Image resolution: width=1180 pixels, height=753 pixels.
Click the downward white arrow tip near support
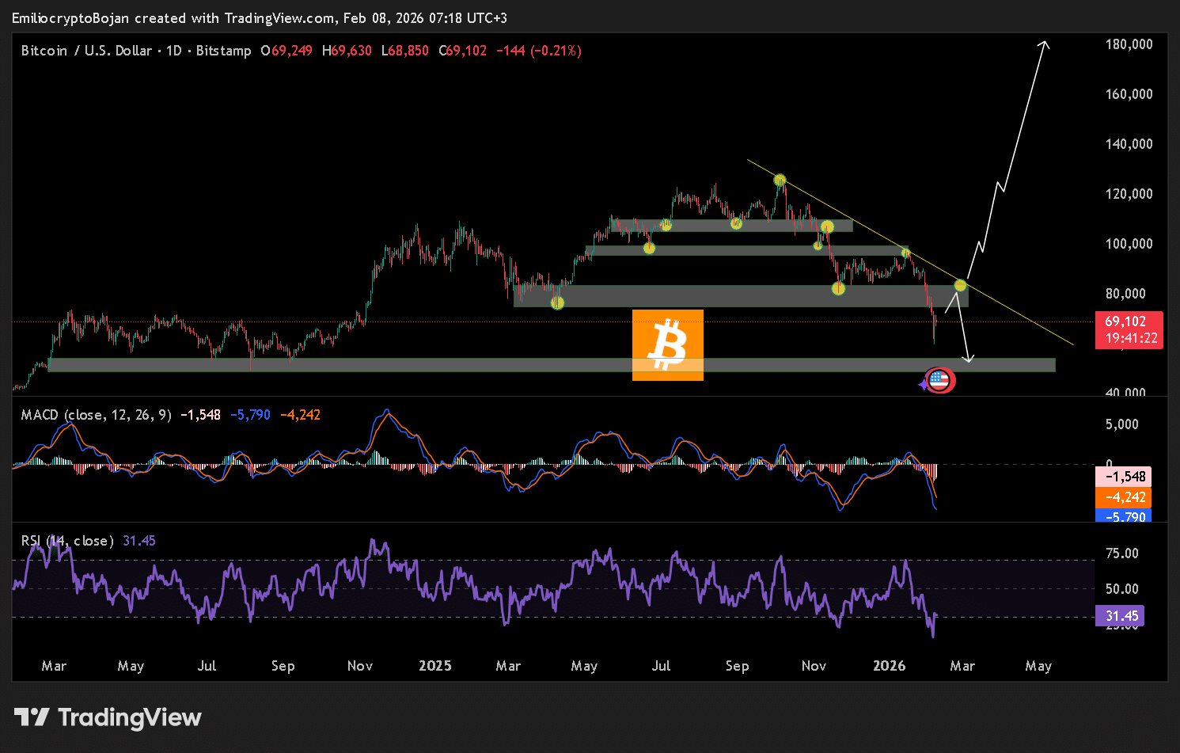click(967, 359)
